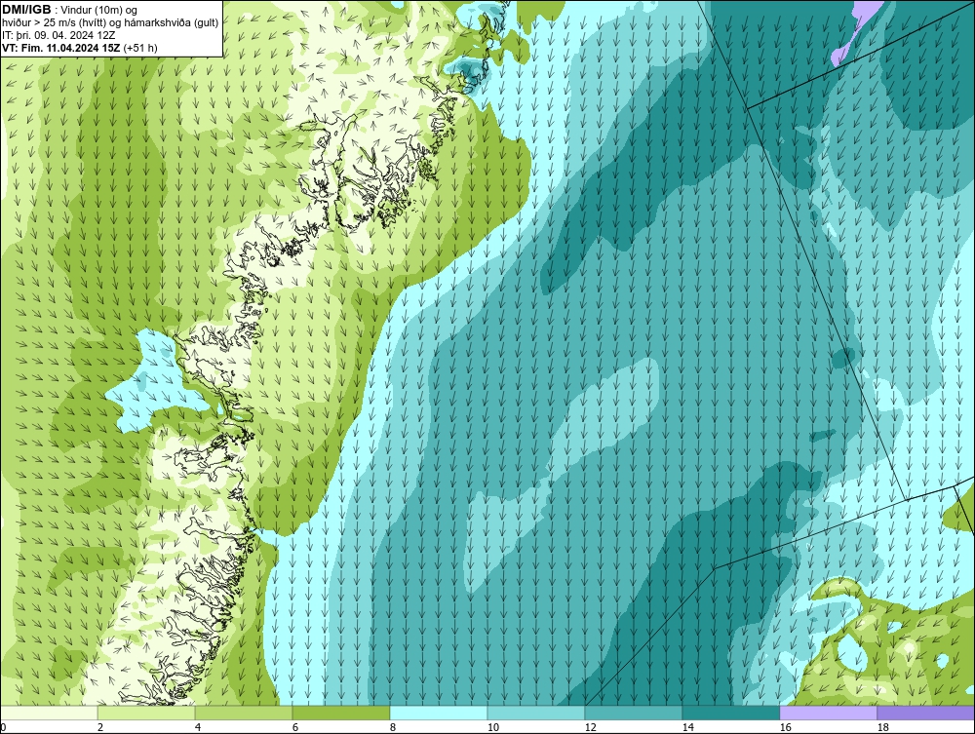Click the 16–18 m/s lavender legend swatch
Screen dimensions: 975x734
(828, 713)
